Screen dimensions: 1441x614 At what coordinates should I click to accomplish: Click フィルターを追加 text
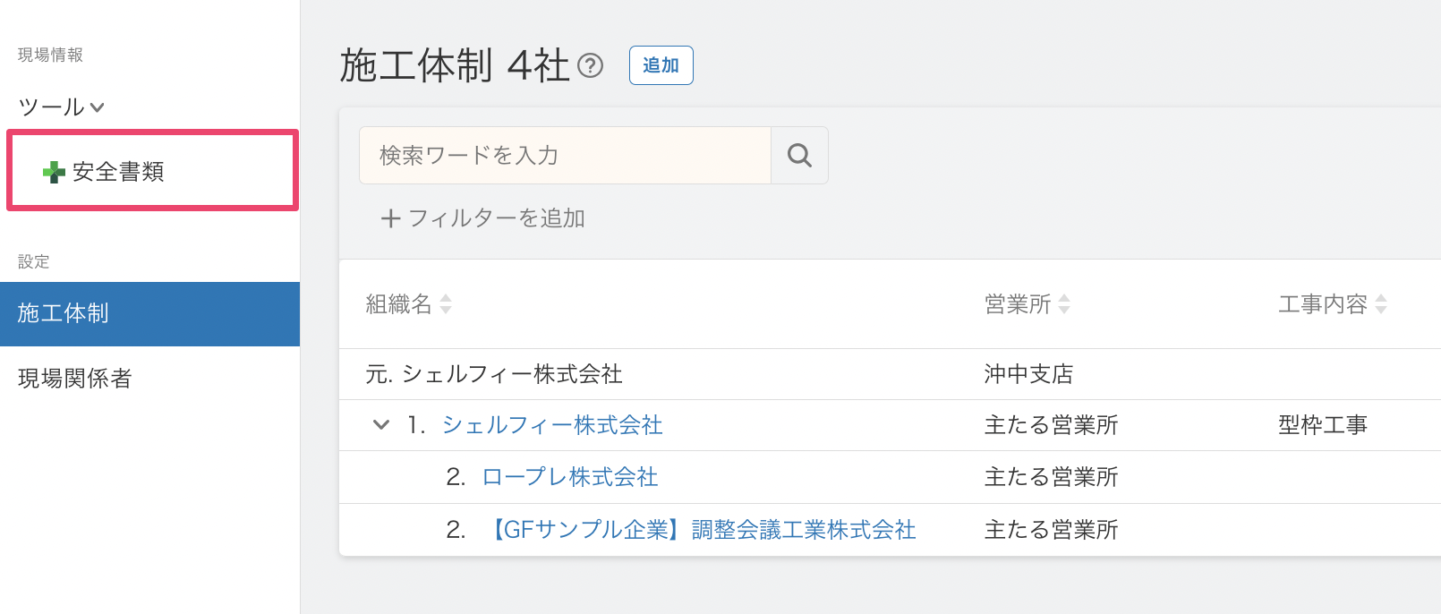(x=497, y=218)
